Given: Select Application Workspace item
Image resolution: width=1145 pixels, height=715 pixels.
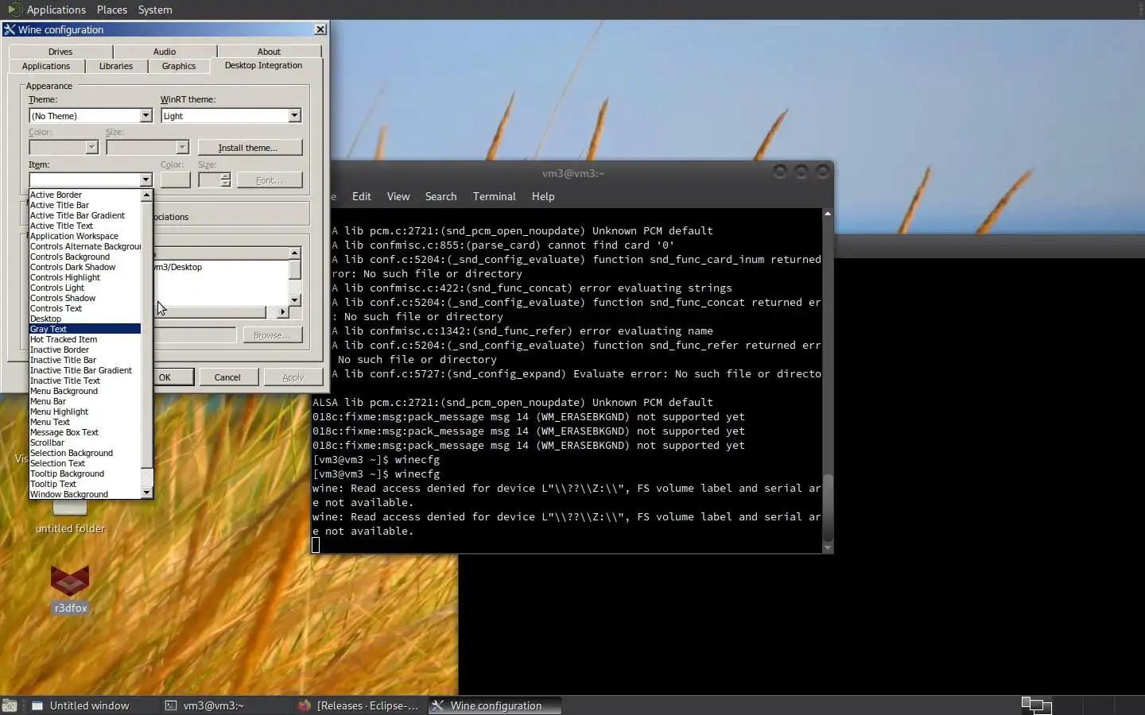Looking at the screenshot, I should pos(85,236).
